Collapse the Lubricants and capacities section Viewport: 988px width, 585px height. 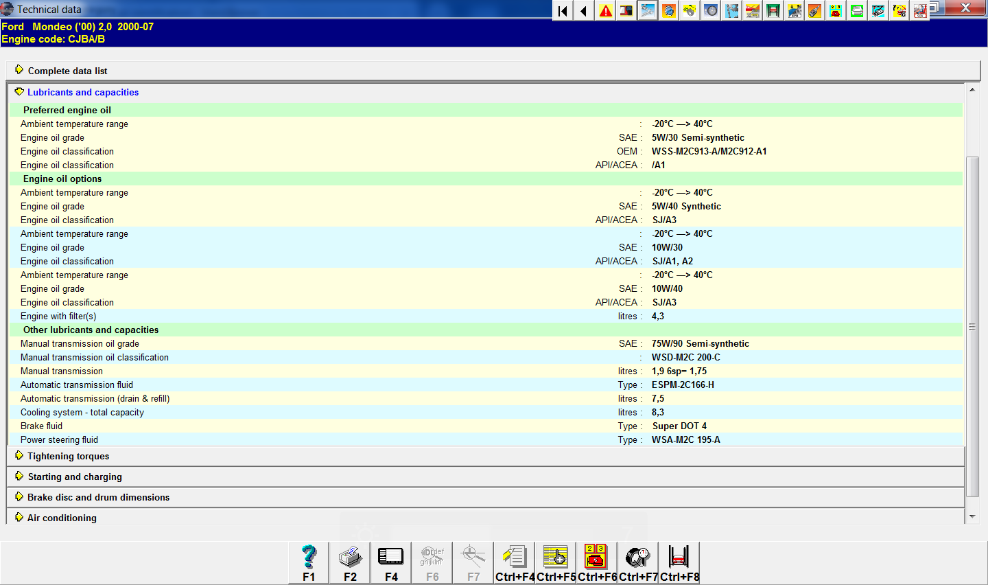tap(82, 92)
